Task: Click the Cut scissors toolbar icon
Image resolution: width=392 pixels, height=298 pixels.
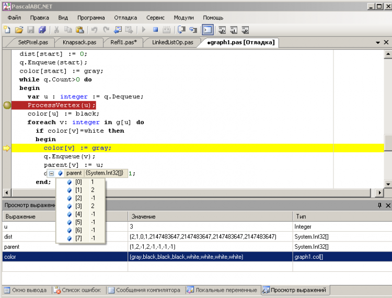Action: [x=56, y=30]
